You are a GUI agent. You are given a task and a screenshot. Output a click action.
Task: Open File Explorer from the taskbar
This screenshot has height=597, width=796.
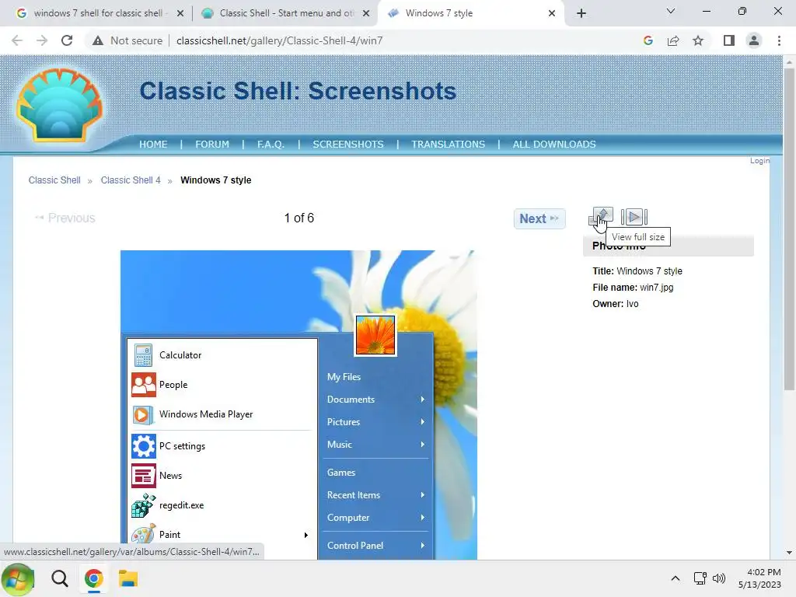128,578
